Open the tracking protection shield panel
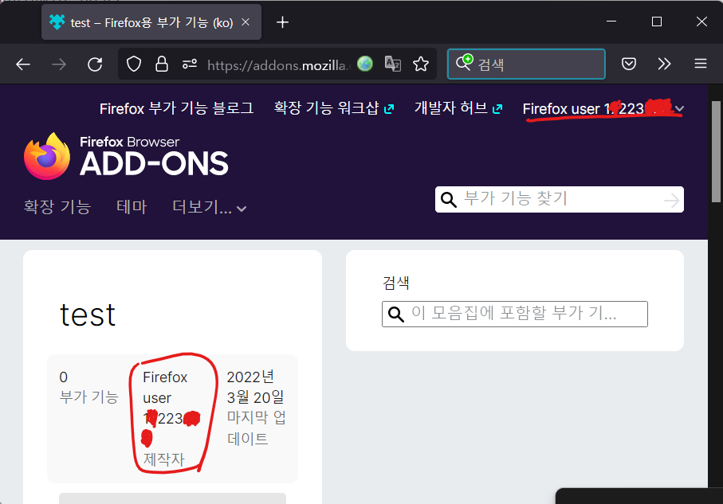 pos(134,64)
